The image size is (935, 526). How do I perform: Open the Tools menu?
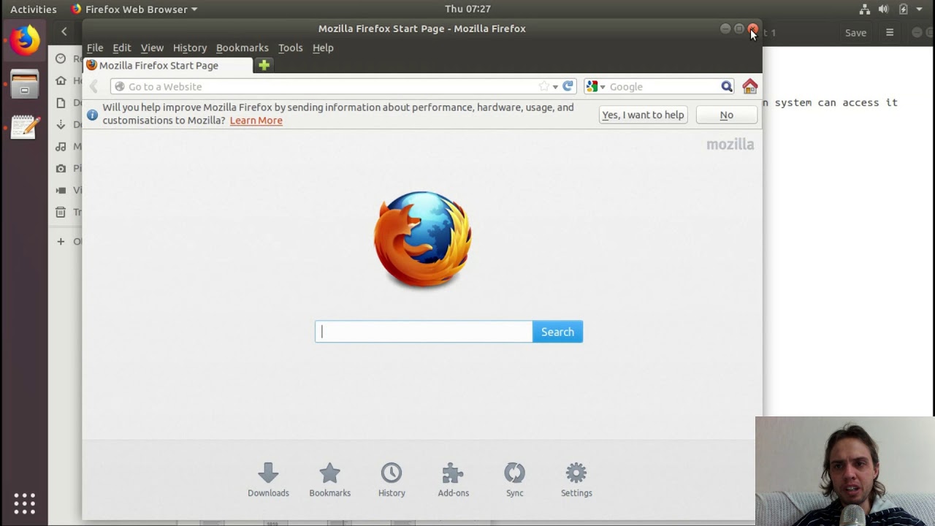click(290, 47)
